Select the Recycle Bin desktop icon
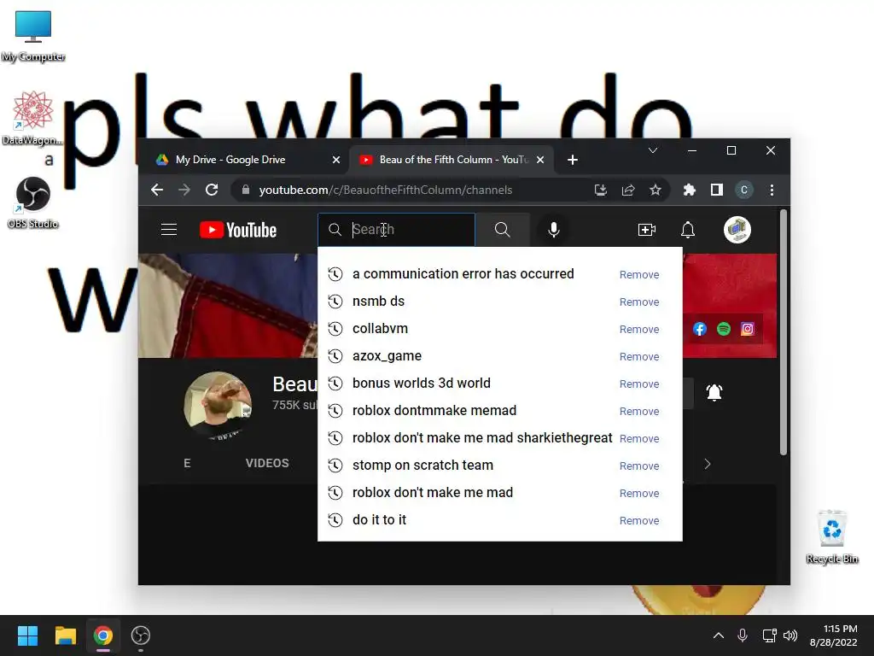874x656 pixels. click(831, 536)
